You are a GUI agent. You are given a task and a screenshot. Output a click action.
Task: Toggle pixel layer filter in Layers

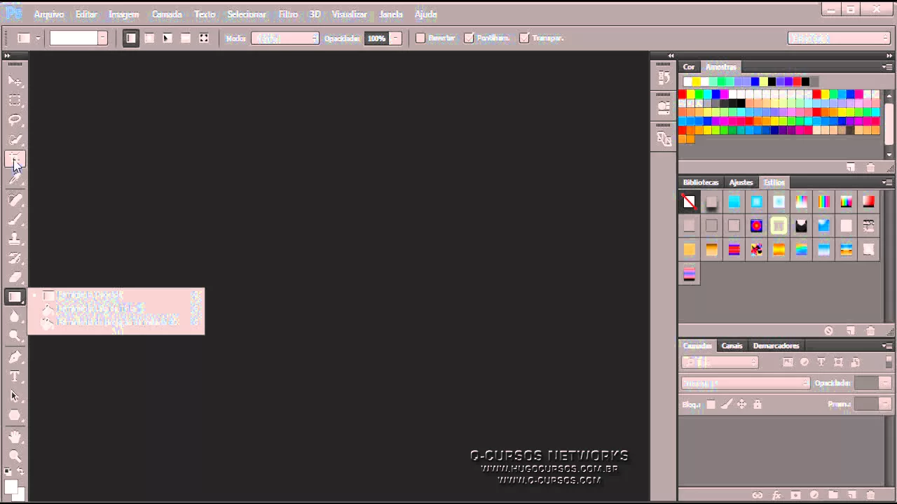[788, 362]
